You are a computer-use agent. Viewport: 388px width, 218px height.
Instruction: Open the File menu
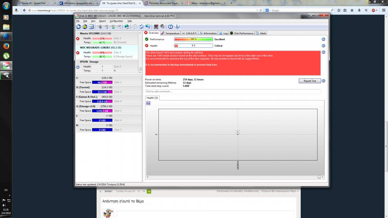tap(78, 21)
